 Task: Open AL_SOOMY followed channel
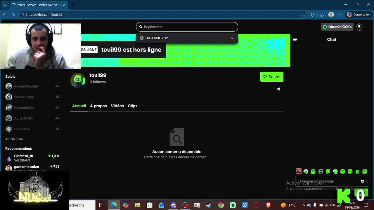[x=32, y=118]
